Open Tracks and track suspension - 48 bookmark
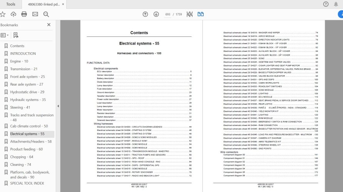343x192 pixels. 32,118
